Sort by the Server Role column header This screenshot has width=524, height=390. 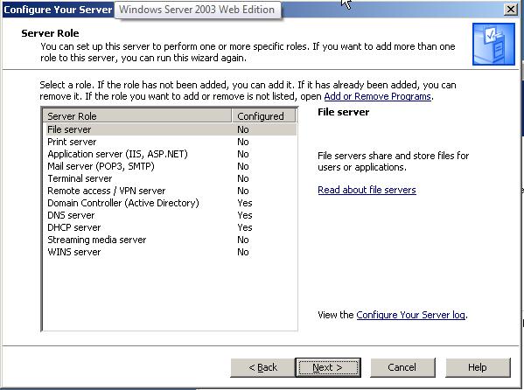137,116
